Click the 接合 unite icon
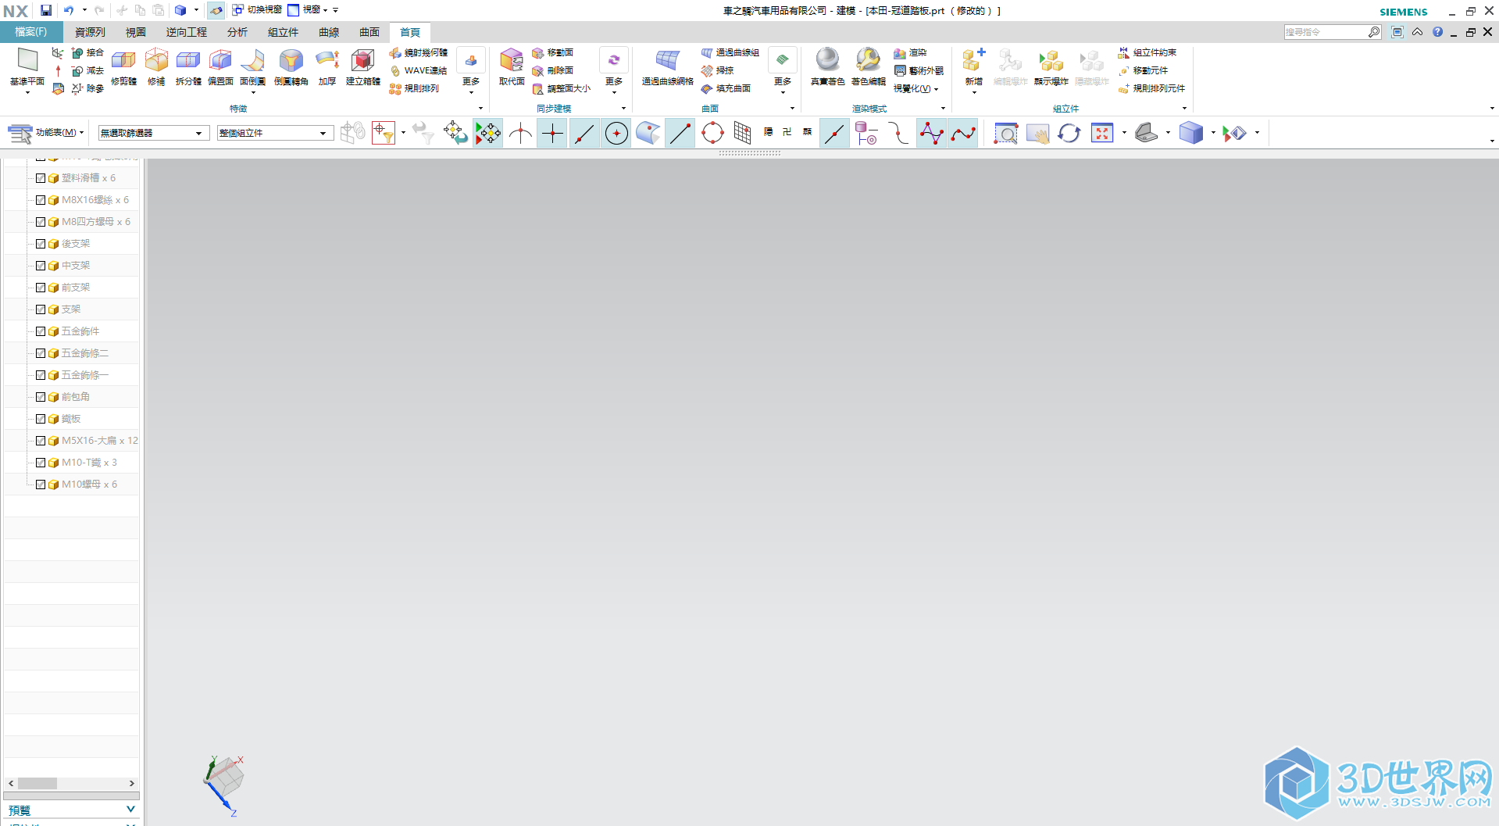This screenshot has height=826, width=1499. pos(87,52)
